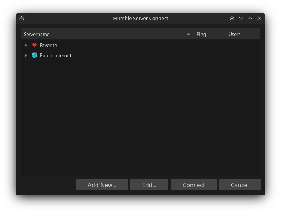281x214 pixels.
Task: Close the Mumble Server Connect window
Action: pos(259,18)
